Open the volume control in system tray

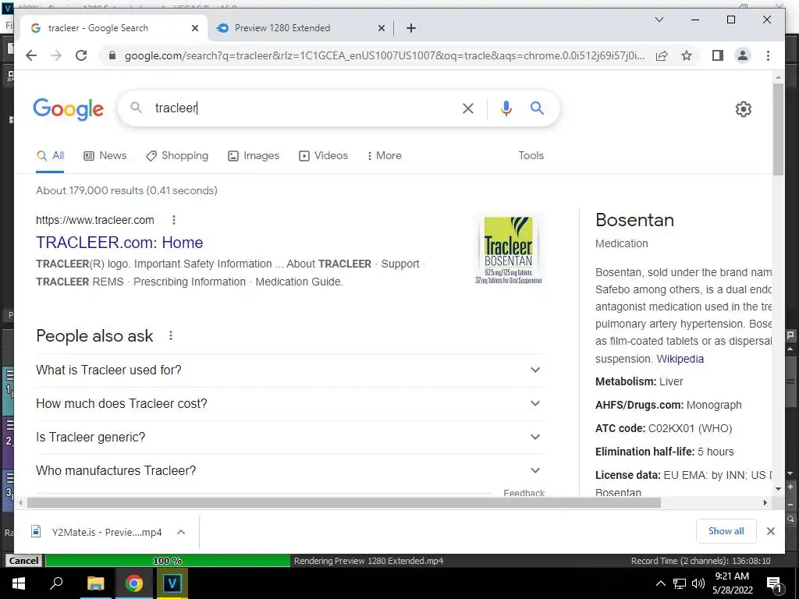pos(698,583)
